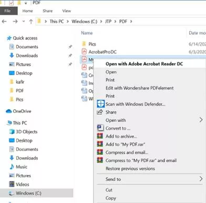Click checkmark icon in title bar toolbar
Screen dimensions: 206x203
click(x=12, y=3)
